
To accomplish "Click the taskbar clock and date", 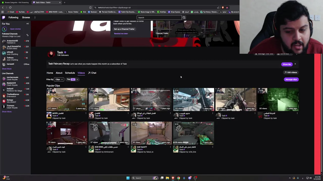I will point(317,178).
